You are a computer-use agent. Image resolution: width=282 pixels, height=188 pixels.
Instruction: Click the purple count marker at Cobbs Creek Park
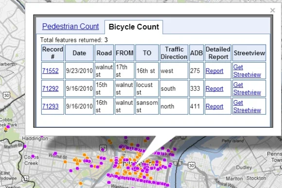pos(8,127)
